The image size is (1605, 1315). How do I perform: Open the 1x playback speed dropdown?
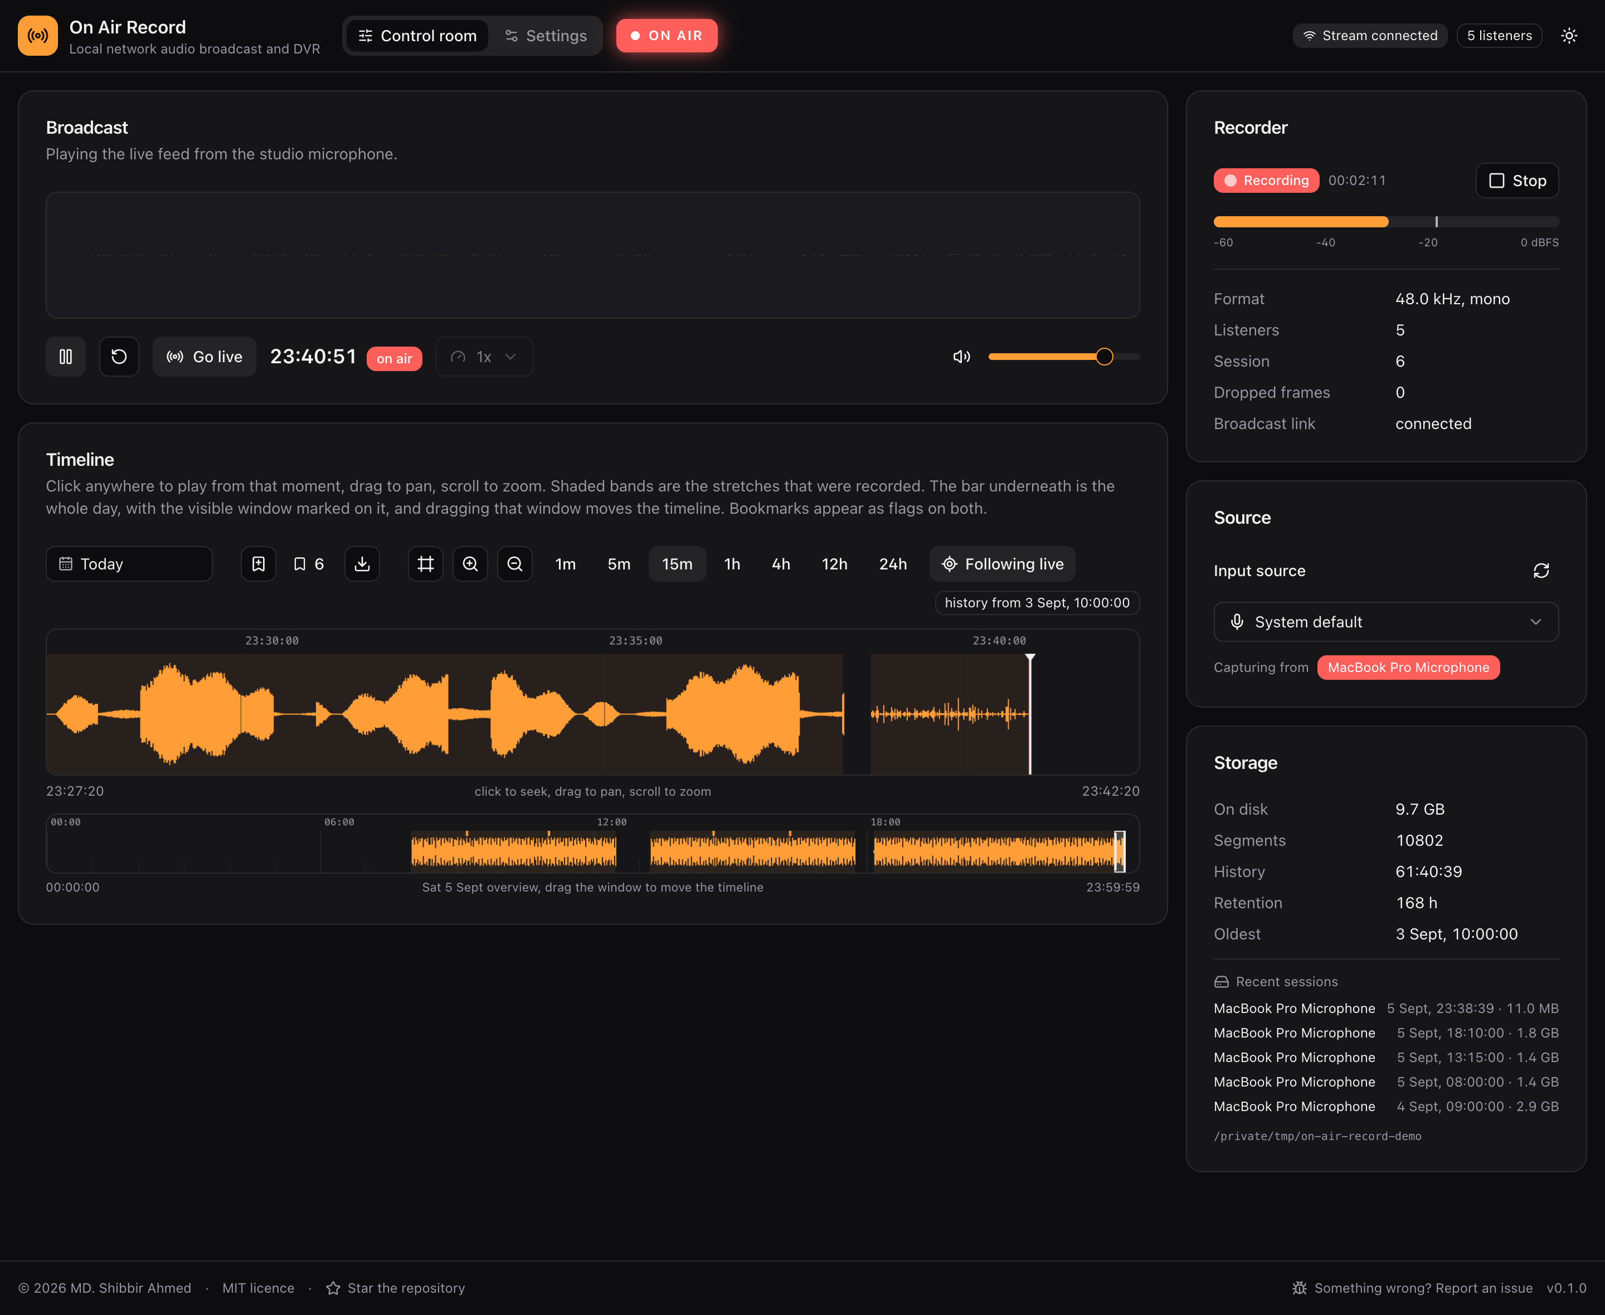click(x=485, y=357)
